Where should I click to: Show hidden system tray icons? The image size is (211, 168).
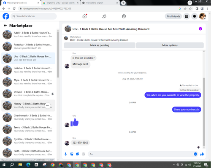(x=174, y=165)
